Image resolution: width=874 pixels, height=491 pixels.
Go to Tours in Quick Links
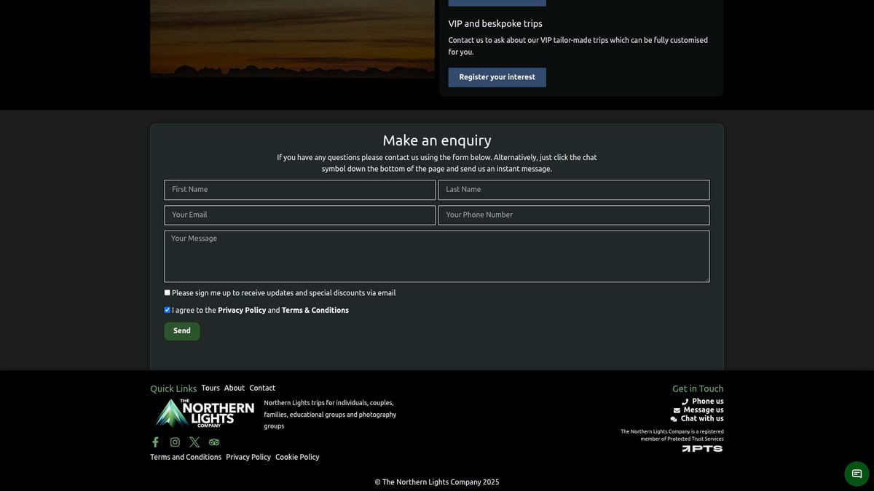pos(210,388)
